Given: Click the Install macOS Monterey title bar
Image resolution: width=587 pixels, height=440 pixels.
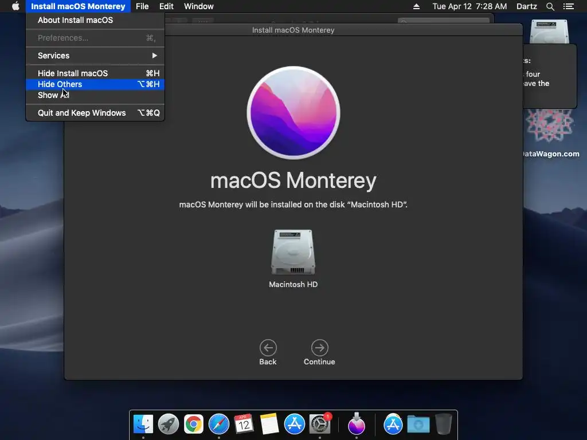Looking at the screenshot, I should [293, 30].
